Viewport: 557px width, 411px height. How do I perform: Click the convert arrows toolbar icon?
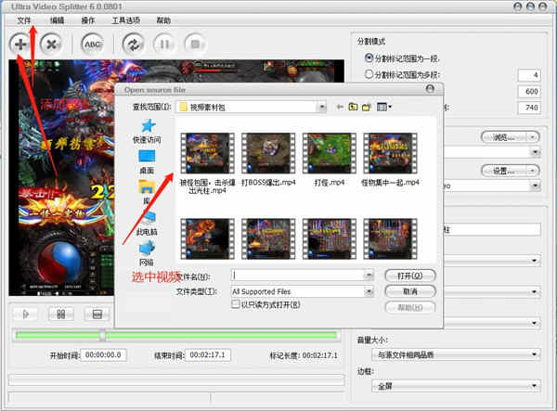pos(133,45)
